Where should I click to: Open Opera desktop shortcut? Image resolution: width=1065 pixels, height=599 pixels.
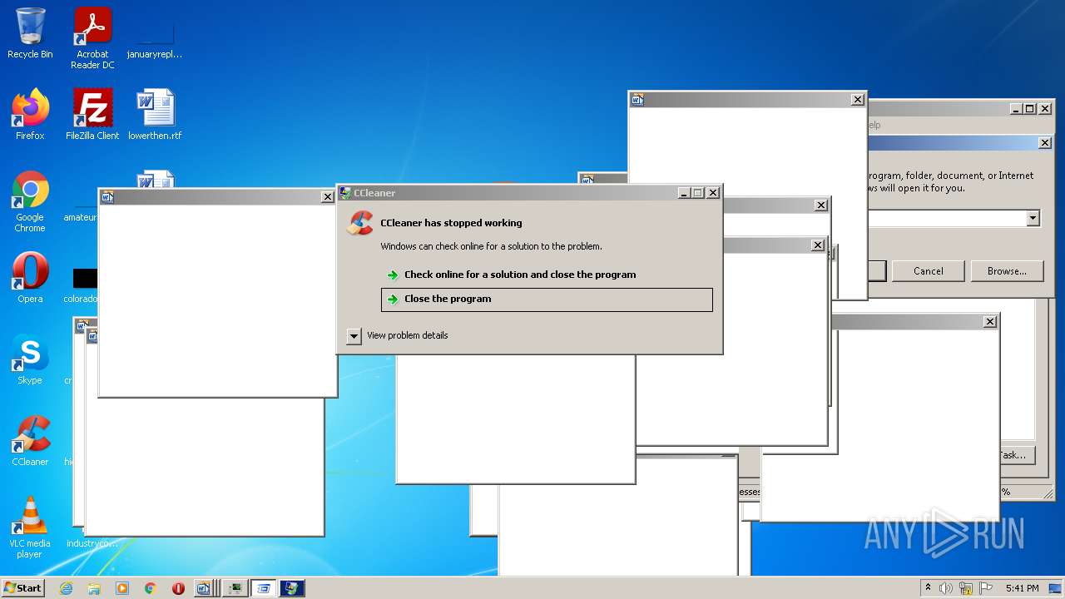30,278
